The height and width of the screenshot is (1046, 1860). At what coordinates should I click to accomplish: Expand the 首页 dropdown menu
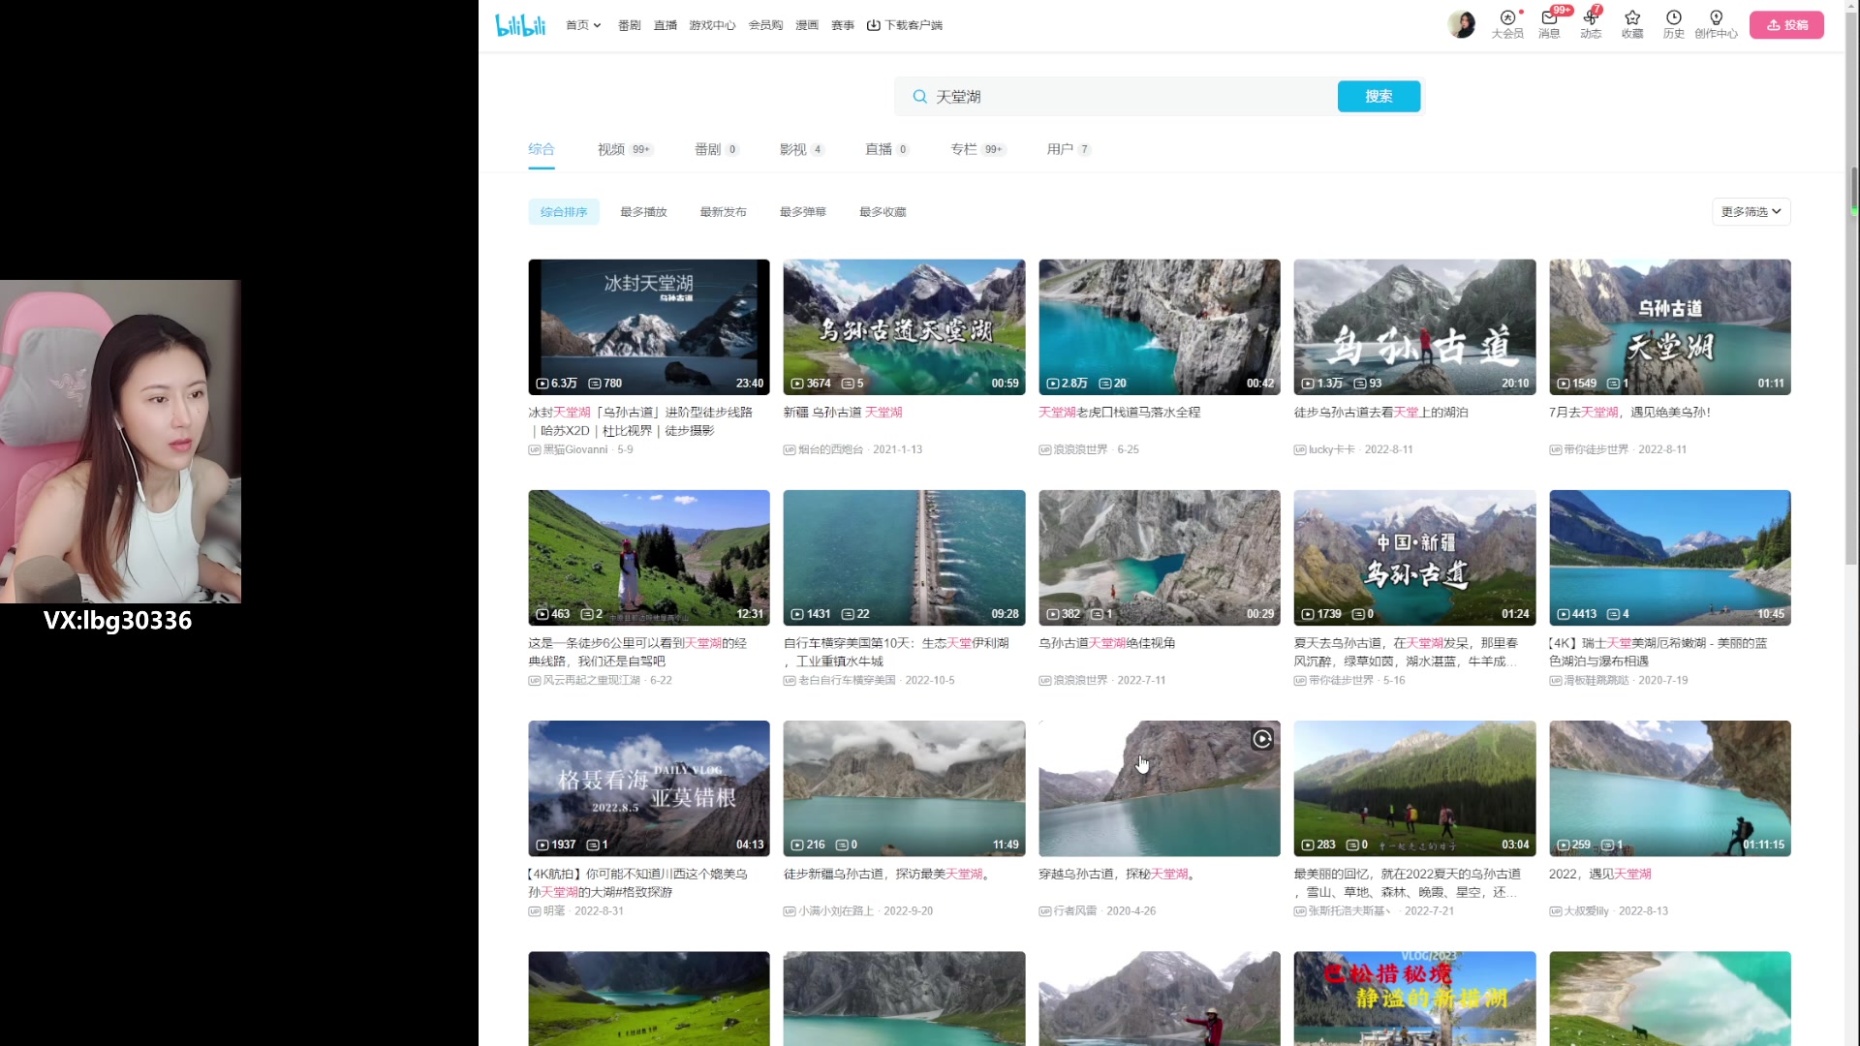583,25
